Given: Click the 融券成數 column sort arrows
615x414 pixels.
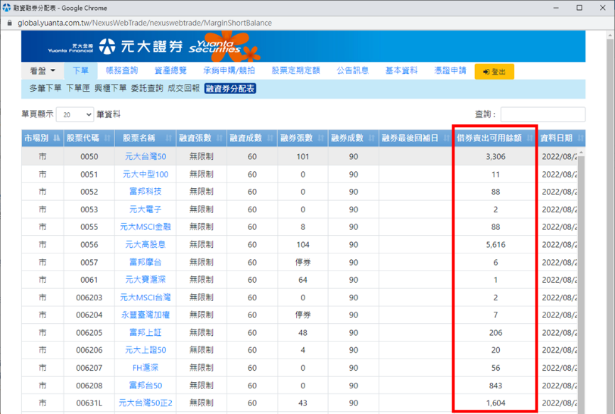Looking at the screenshot, I should (372, 138).
